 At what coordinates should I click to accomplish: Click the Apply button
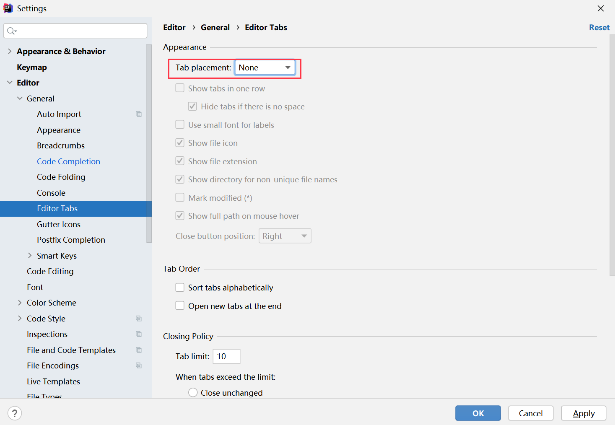click(x=584, y=413)
